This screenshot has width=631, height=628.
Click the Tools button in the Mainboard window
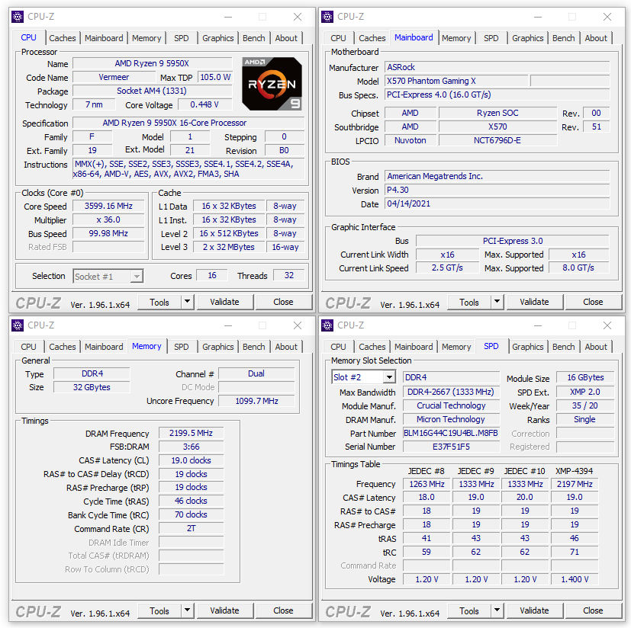(469, 302)
